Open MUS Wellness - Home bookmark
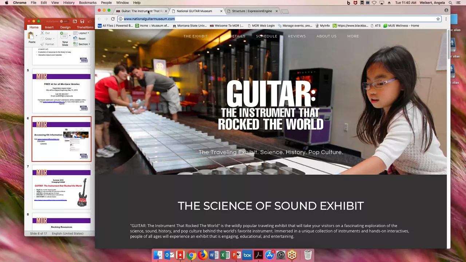The image size is (466, 262). pos(401,25)
